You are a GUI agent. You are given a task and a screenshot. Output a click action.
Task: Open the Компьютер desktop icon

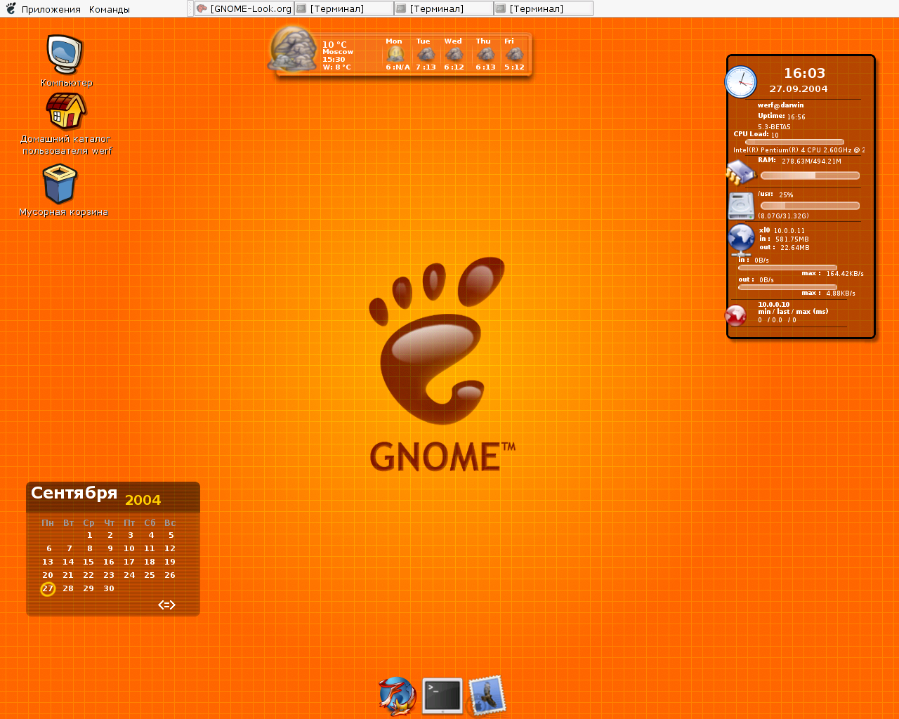point(65,55)
